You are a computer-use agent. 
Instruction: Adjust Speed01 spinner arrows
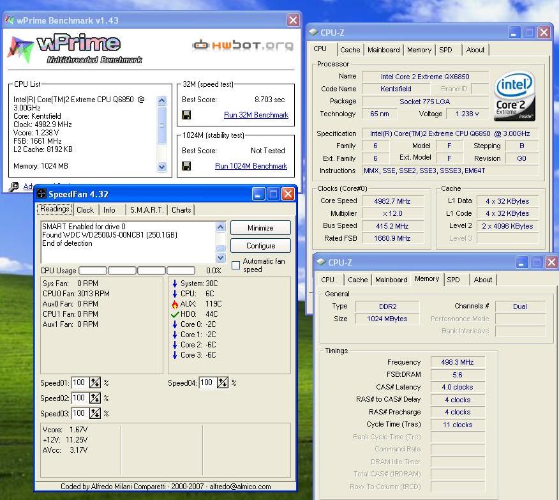pos(95,383)
